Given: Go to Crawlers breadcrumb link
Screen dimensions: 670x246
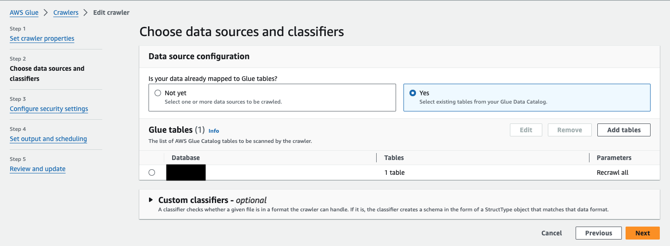Looking at the screenshot, I should (x=66, y=12).
